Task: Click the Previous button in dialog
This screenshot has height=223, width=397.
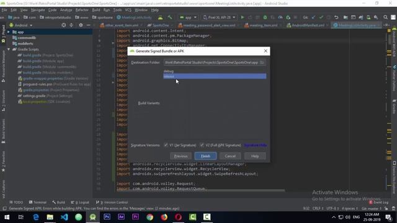Action: pyautogui.click(x=181, y=156)
